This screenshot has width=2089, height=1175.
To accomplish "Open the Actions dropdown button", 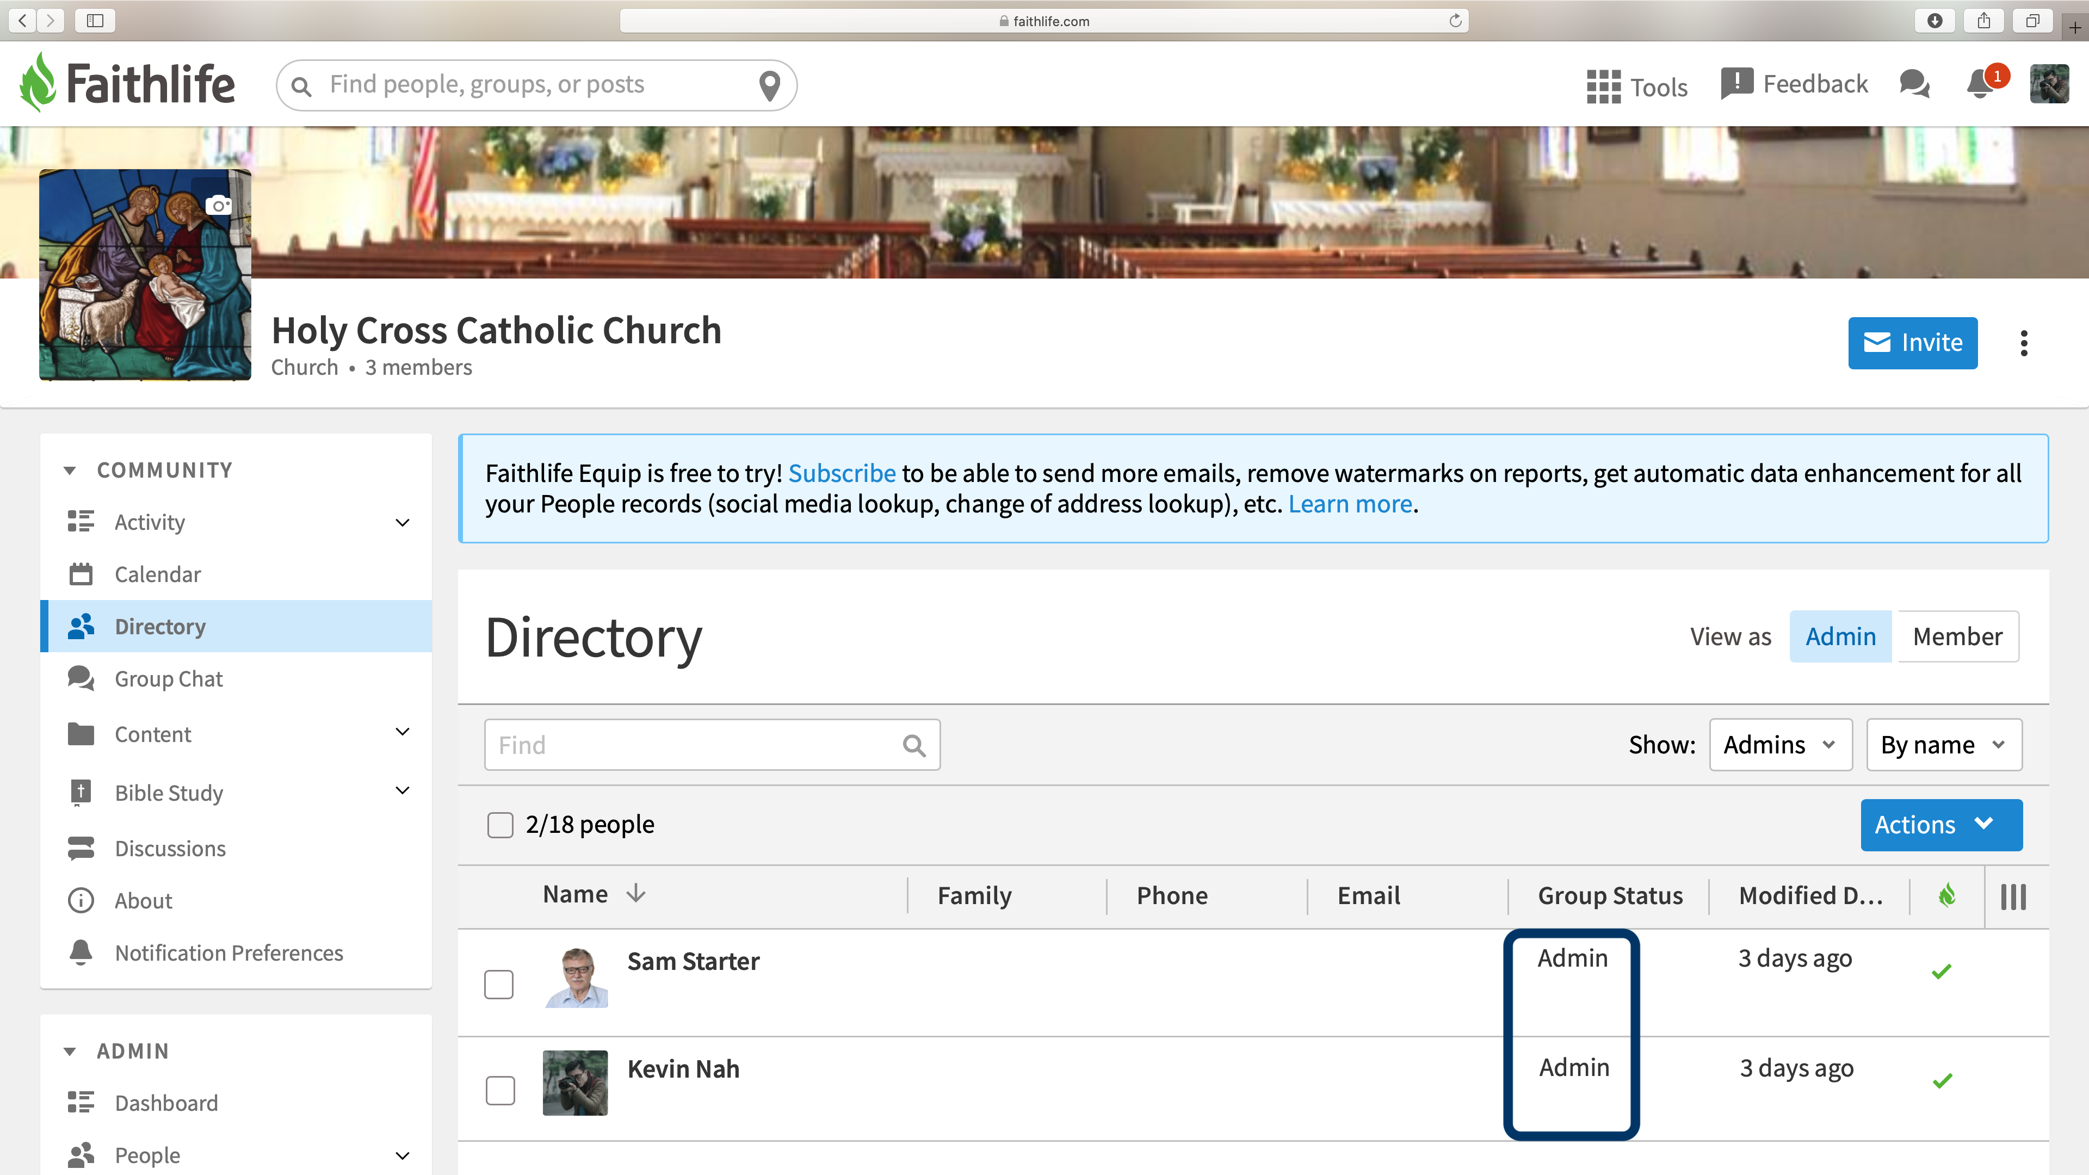I will [x=1942, y=825].
